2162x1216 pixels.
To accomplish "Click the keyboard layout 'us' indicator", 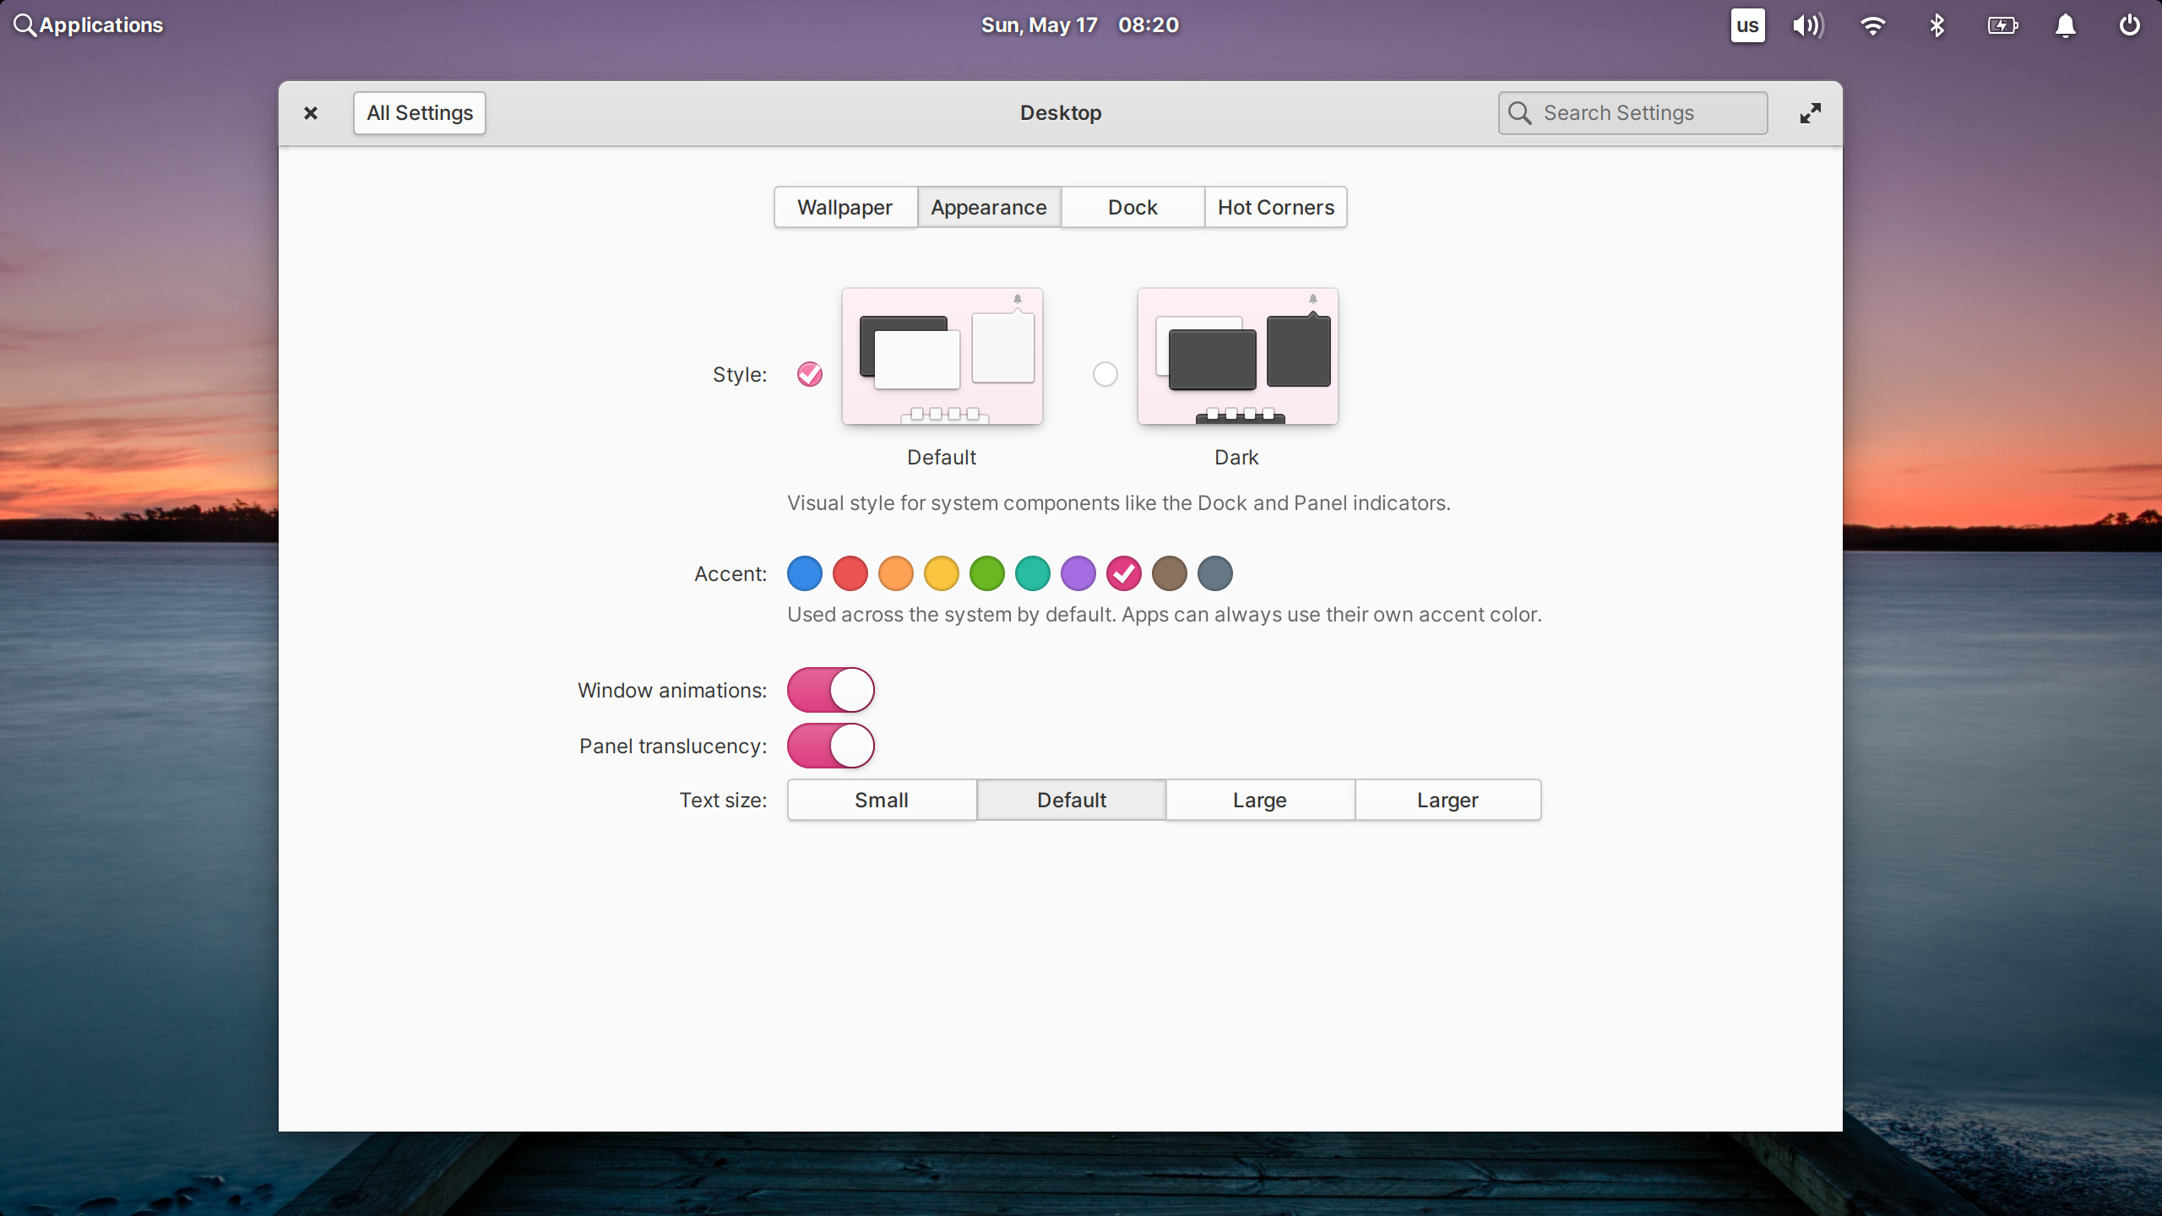I will pos(1747,25).
